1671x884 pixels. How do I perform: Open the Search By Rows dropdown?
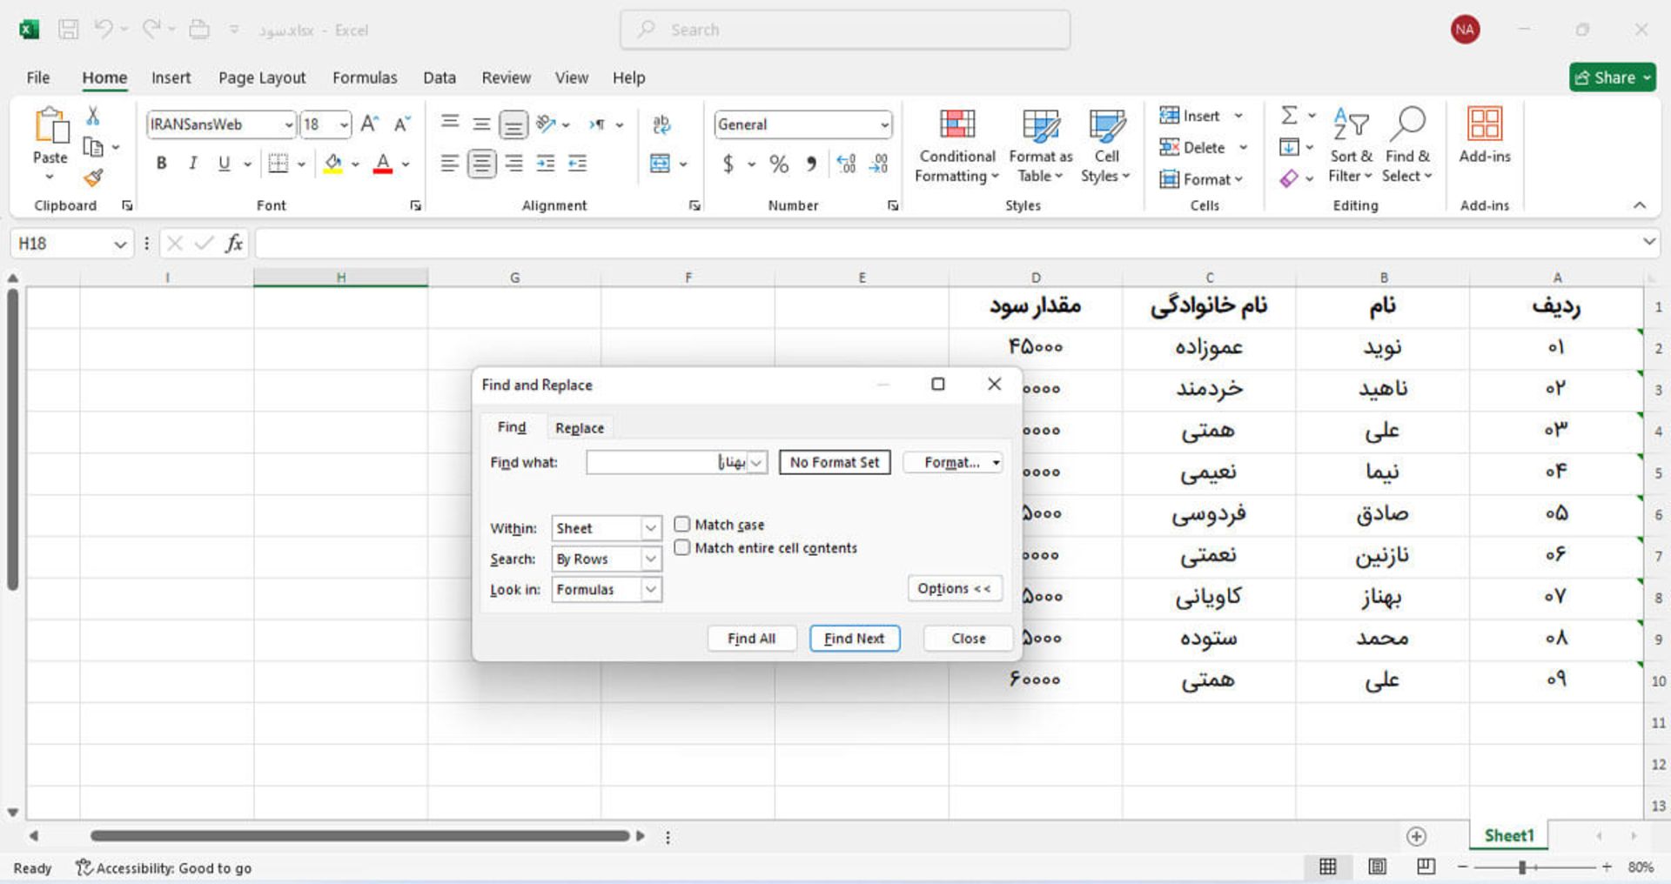click(651, 559)
